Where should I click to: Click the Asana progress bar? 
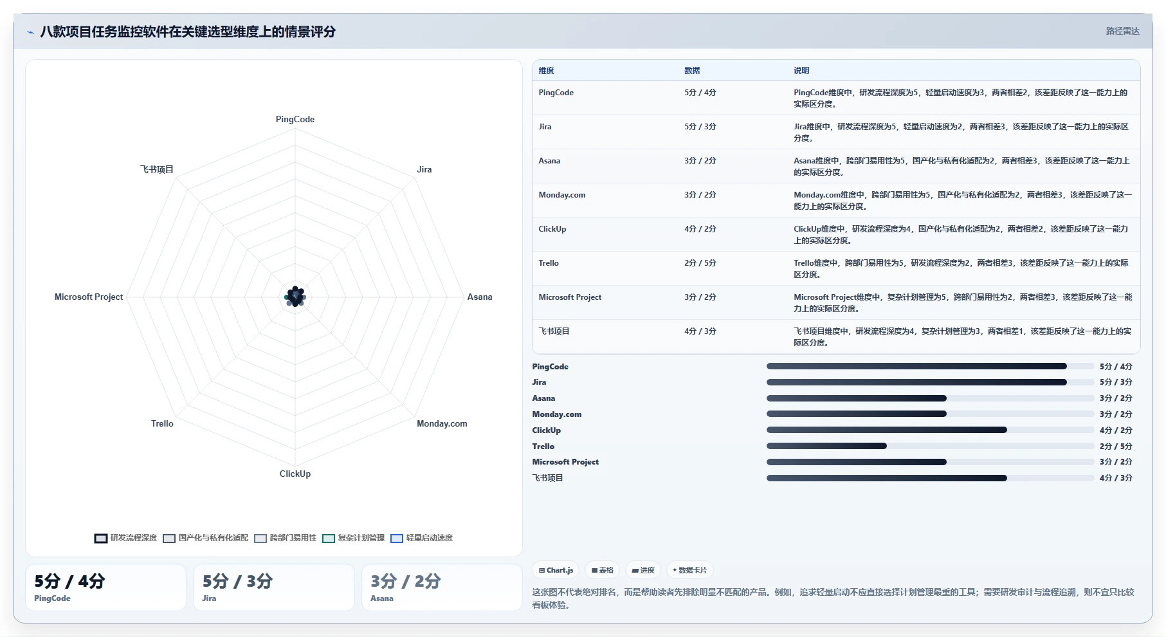click(930, 398)
